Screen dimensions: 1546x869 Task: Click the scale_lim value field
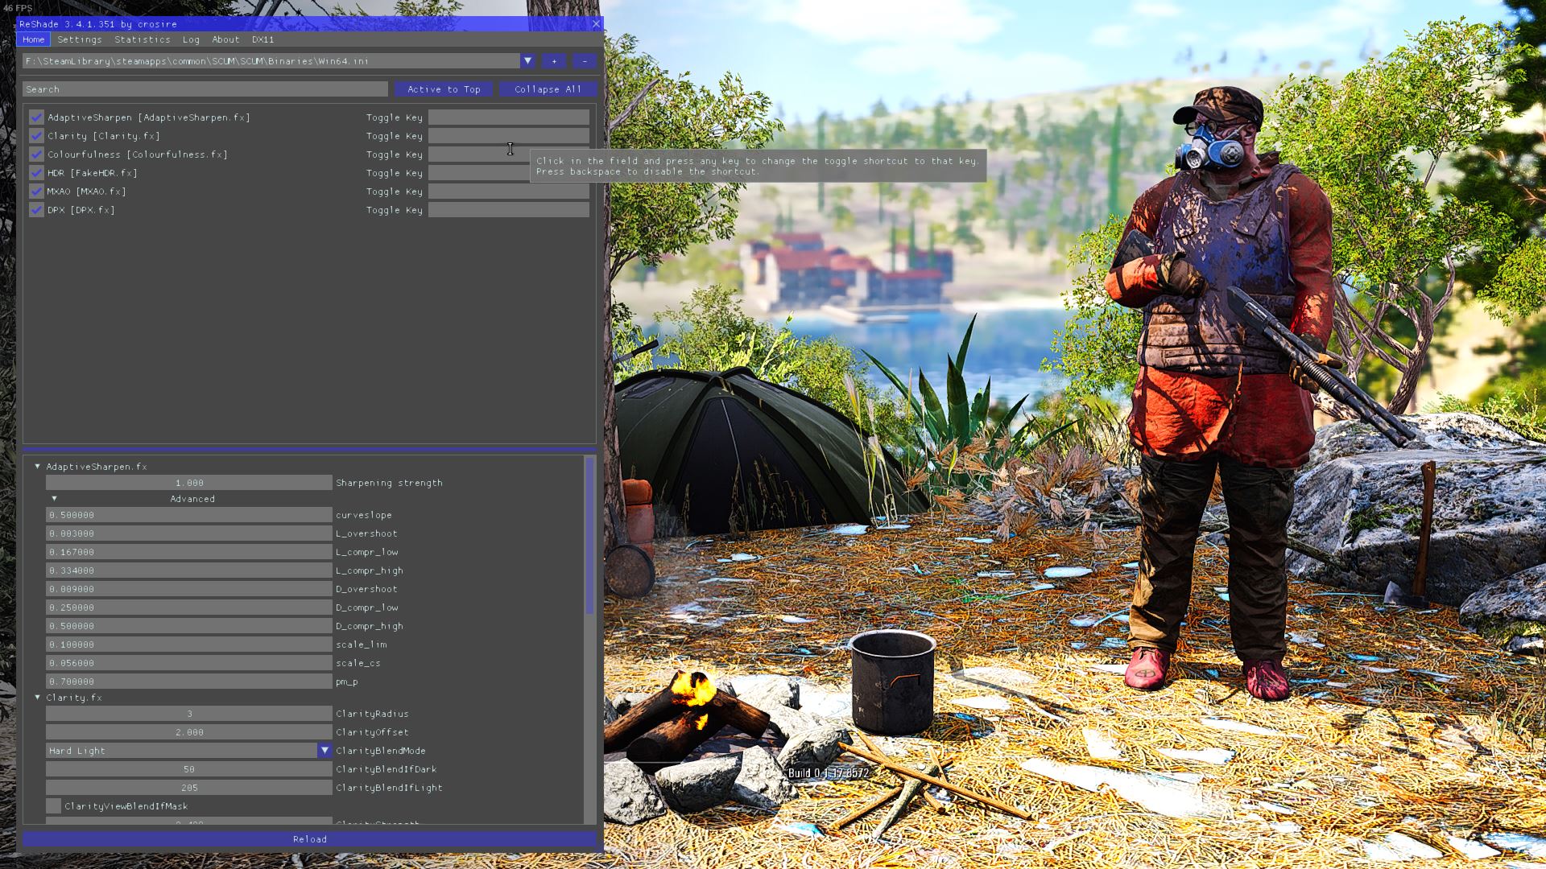pyautogui.click(x=188, y=645)
